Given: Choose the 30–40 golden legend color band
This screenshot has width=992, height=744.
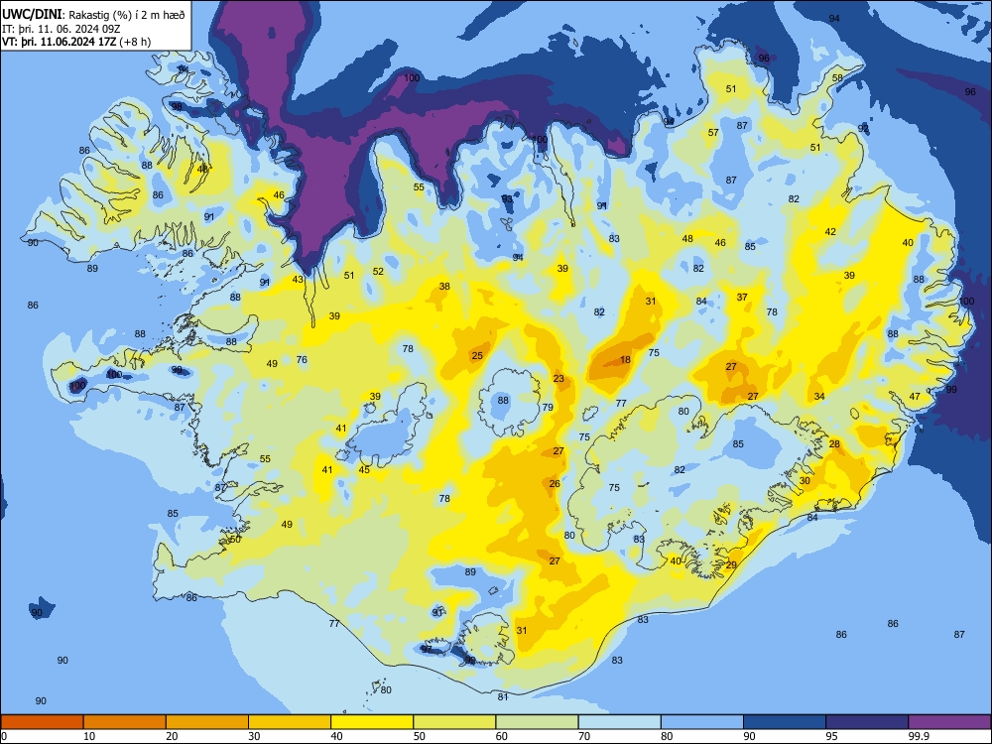Looking at the screenshot, I should tap(290, 722).
